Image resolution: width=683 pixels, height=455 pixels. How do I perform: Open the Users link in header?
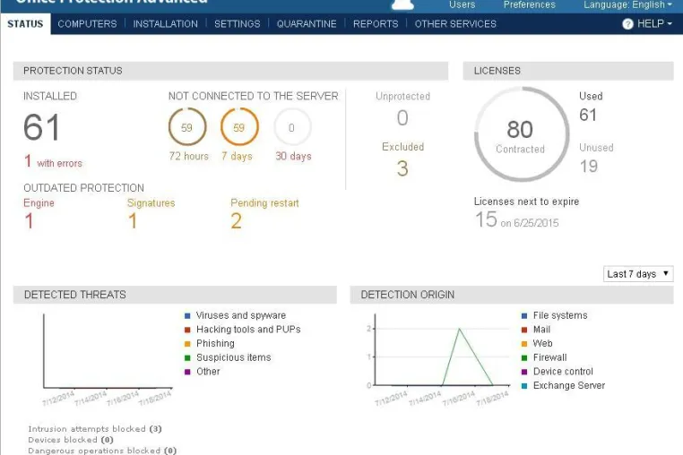tap(462, 4)
